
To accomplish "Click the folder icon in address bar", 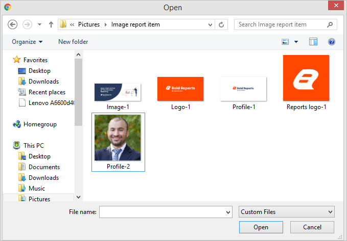I will click(x=63, y=24).
